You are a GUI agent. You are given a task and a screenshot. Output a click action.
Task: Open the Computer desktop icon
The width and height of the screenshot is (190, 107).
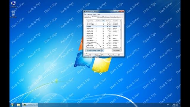pos(13,4)
